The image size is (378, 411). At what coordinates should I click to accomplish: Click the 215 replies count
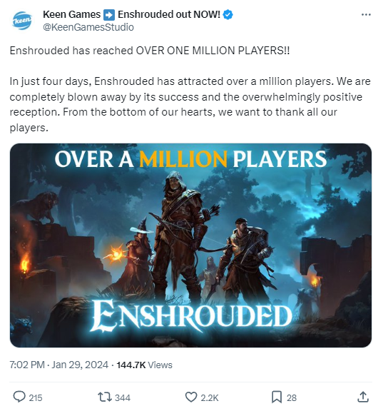pos(36,397)
